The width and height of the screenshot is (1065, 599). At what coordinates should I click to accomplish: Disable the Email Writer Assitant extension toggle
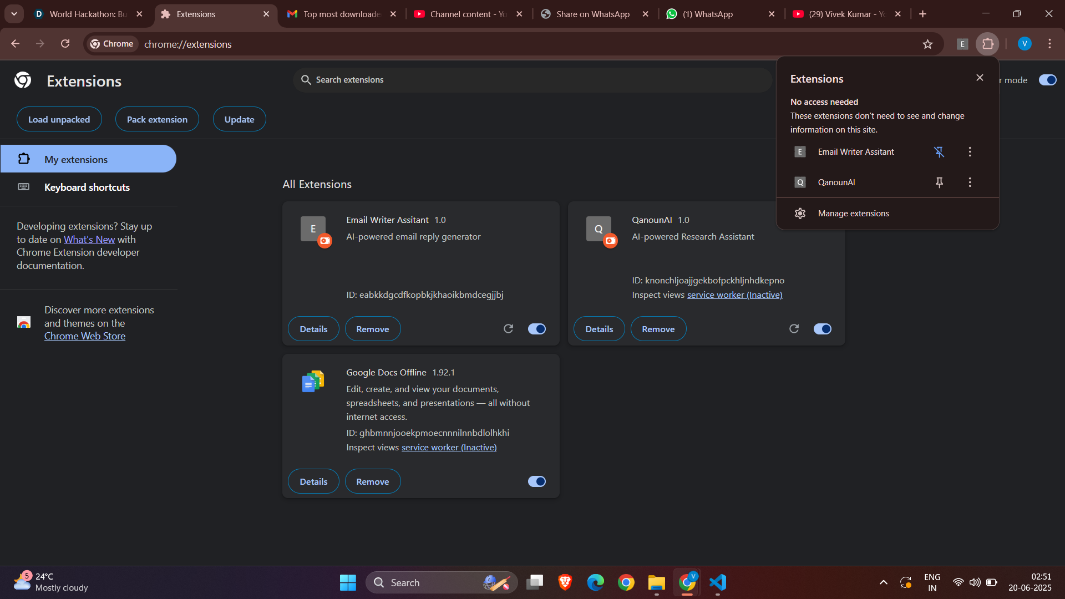[x=536, y=329]
